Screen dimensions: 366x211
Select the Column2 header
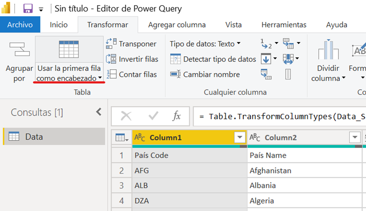pyautogui.click(x=304, y=138)
